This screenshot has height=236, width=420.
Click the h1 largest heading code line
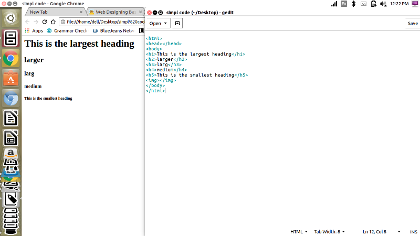tap(195, 54)
